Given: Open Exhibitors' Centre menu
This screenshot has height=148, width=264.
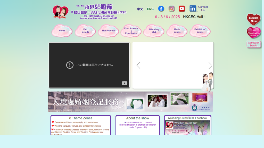Looking at the screenshot, I should (x=200, y=31).
